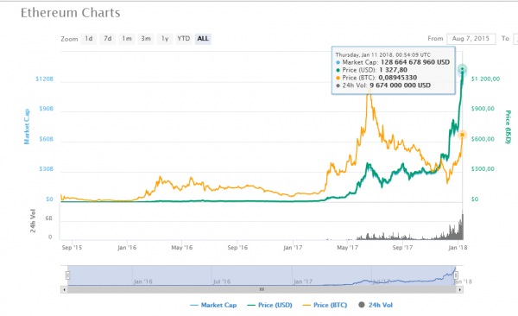Click the $600,00 price axis label
Screen dimensions: 518x316
click(x=483, y=139)
